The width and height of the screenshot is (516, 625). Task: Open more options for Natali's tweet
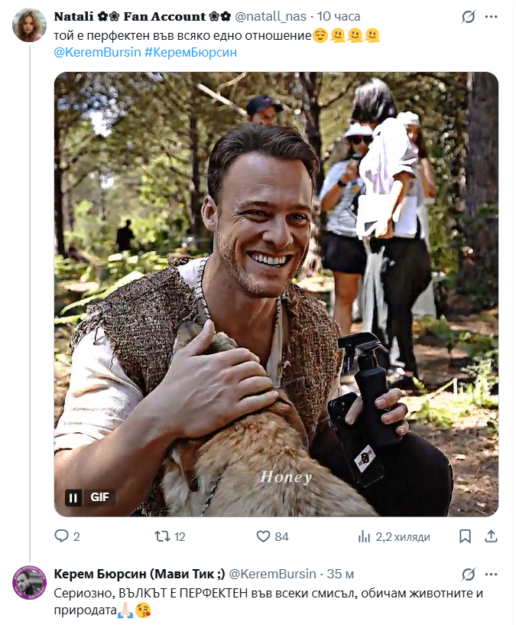point(492,17)
